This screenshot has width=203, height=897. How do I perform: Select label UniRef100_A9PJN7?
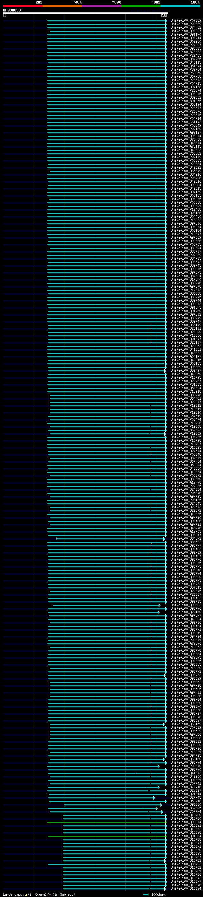186,616
